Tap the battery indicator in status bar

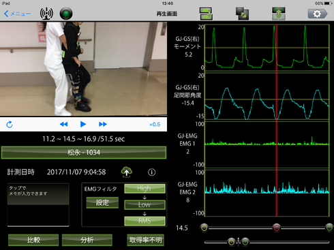point(328,3)
